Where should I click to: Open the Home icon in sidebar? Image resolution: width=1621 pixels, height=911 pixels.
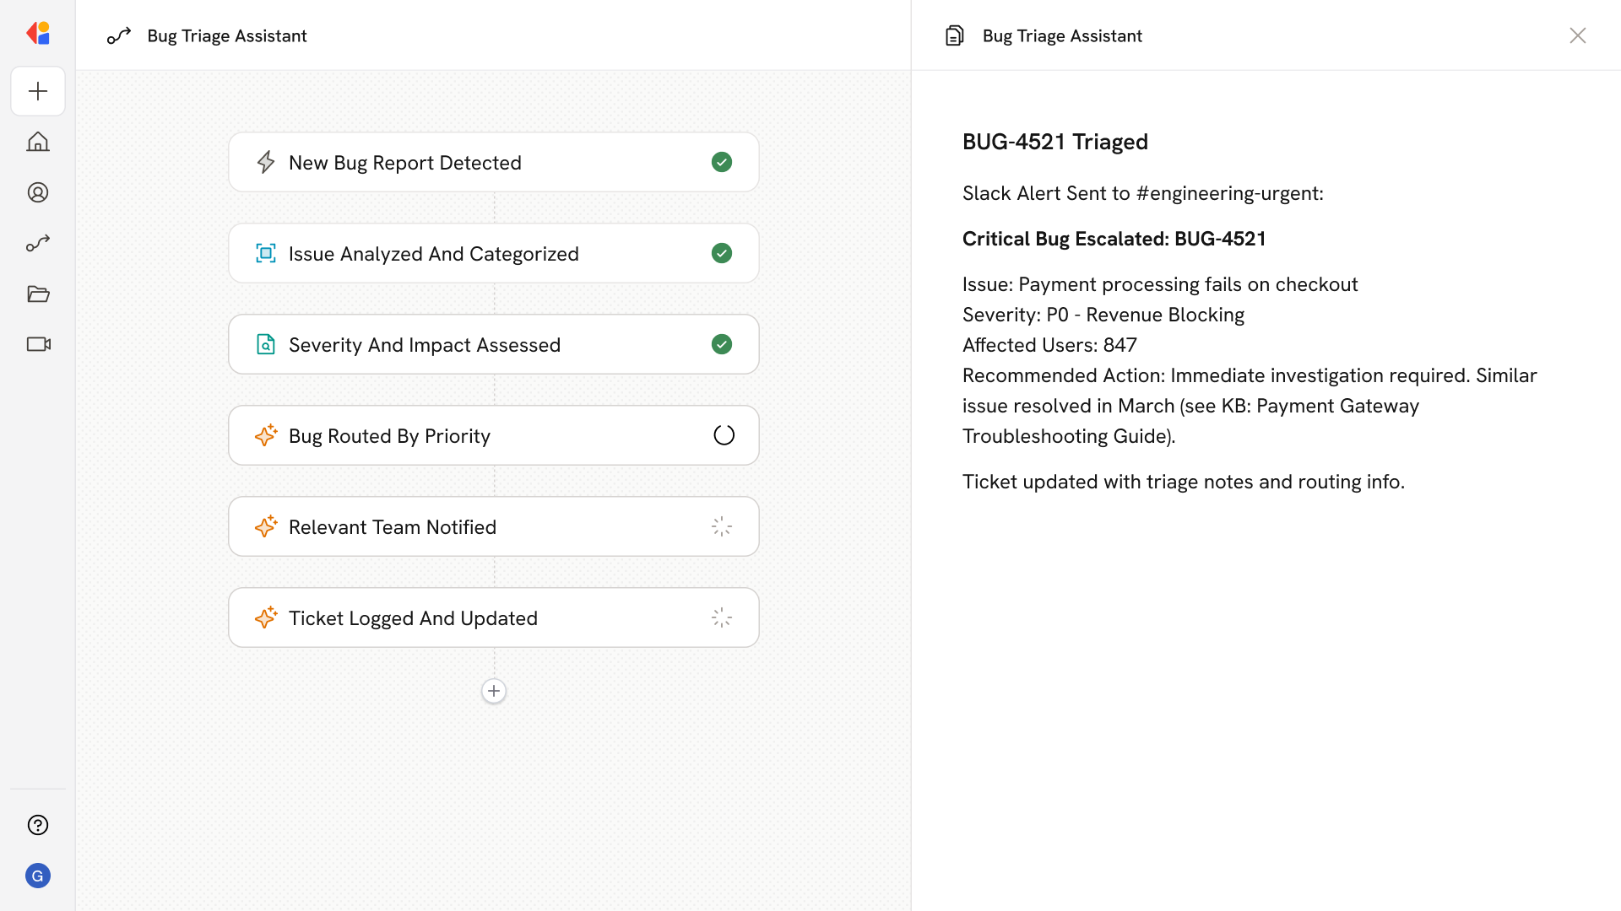coord(38,142)
